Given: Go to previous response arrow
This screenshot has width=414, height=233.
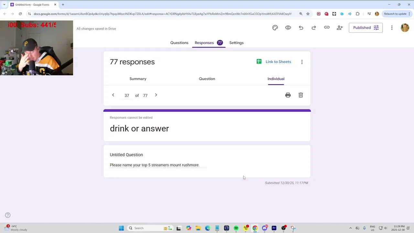Looking at the screenshot, I should click(113, 95).
